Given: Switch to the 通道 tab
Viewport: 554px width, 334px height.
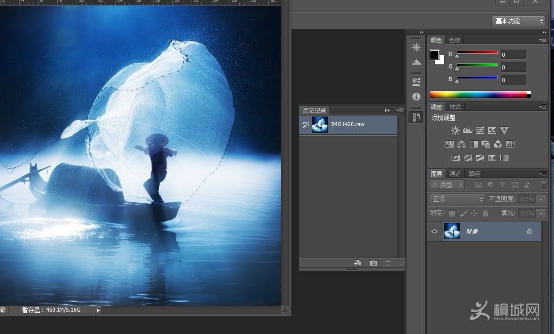Looking at the screenshot, I should [455, 174].
